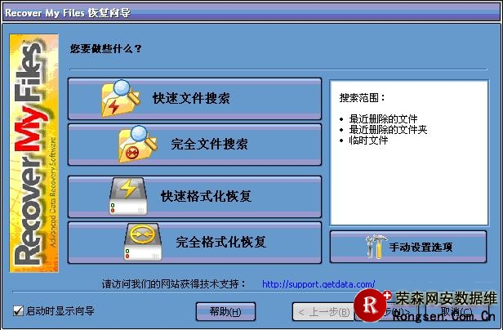This screenshot has height=330, width=503.
Task: Visit the support.getdata.com link
Action: [318, 284]
